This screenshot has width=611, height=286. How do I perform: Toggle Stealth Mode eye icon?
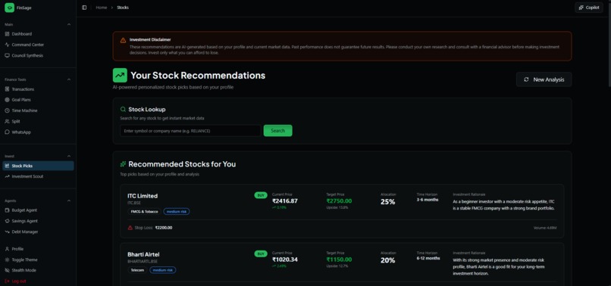[x=7, y=270]
